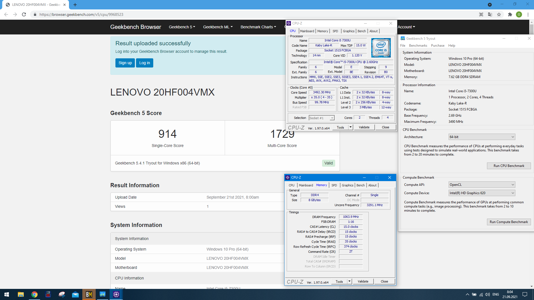Open Chrome extensions puzzle icon
This screenshot has height=300, width=534.
point(510,14)
